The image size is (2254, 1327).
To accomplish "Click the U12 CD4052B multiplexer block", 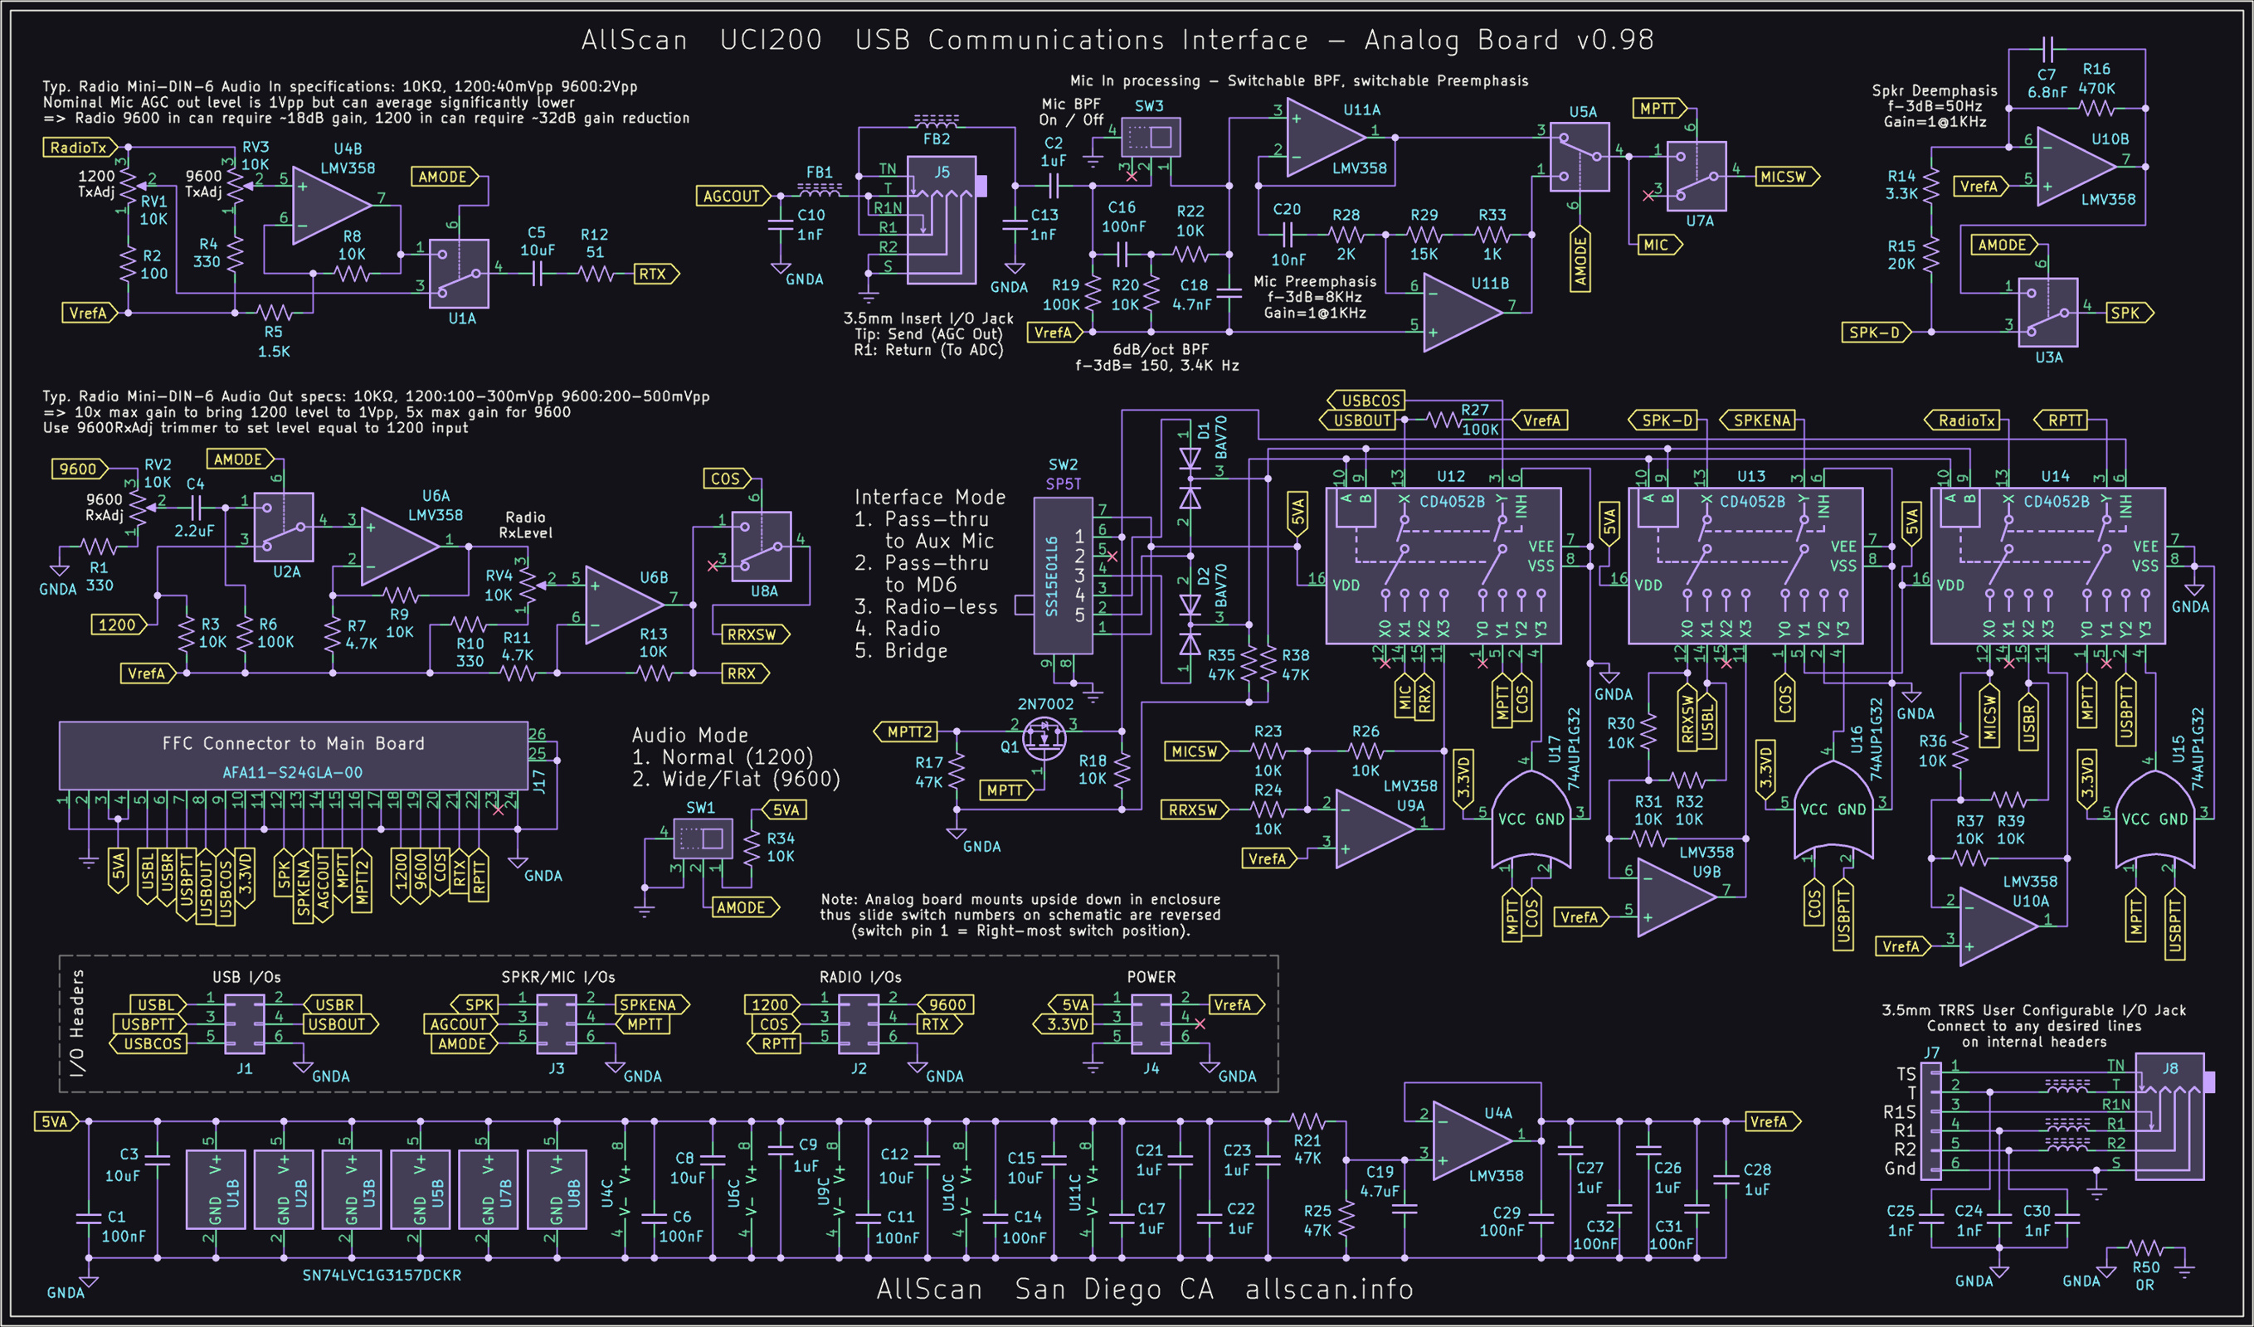I will click(1443, 565).
